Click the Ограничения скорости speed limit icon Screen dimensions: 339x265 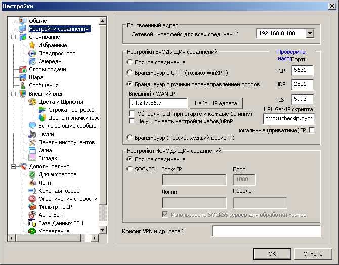pyautogui.click(x=32, y=199)
